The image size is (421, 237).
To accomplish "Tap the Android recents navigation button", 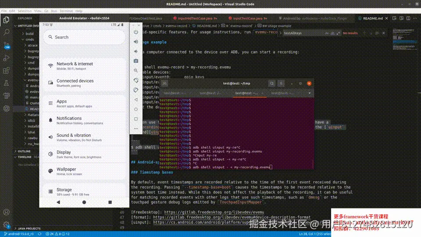I will tap(110, 202).
